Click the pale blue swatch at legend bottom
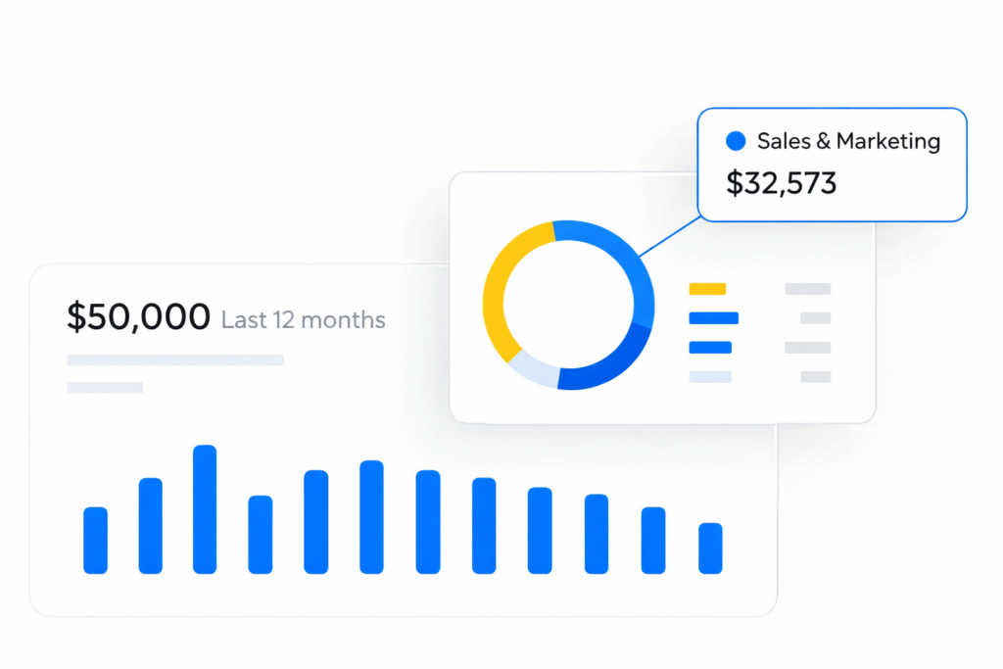 709,377
